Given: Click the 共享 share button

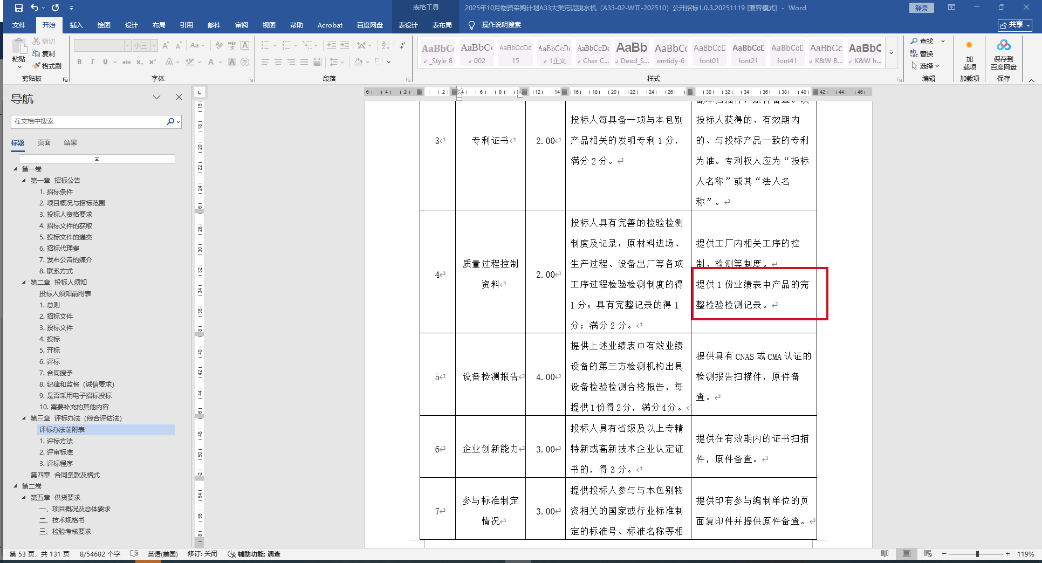Looking at the screenshot, I should tap(1015, 25).
